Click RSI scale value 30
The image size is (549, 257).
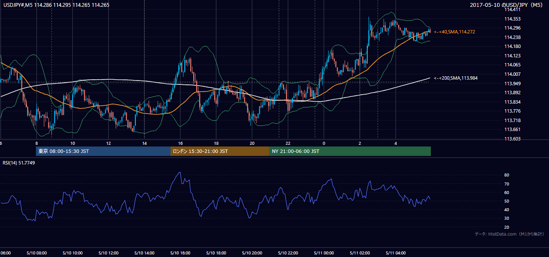pyautogui.click(x=507, y=218)
